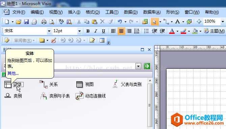
Task: Delete selection with the X icon
Action: click(102, 22)
